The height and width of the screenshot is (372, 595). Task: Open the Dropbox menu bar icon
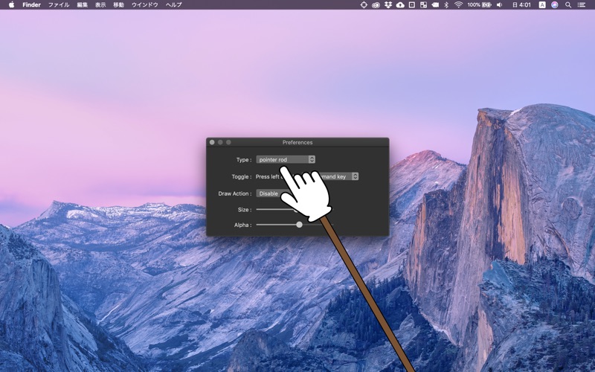[x=387, y=4]
